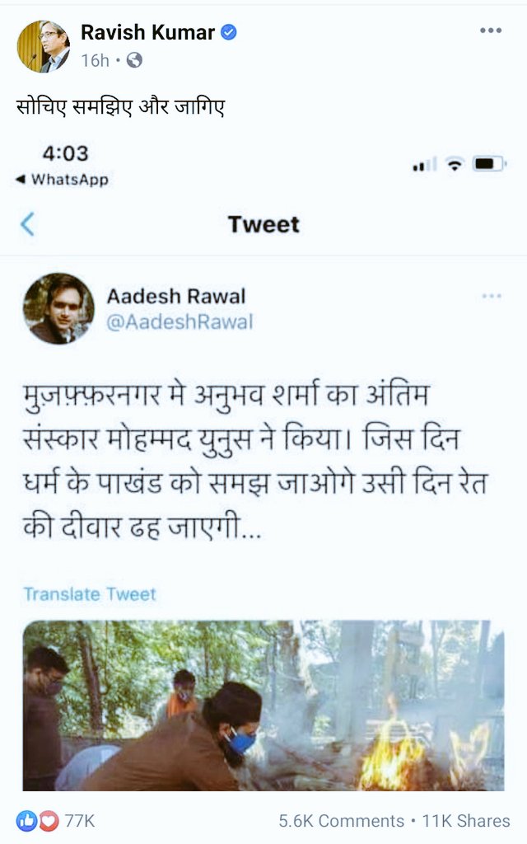Click the blue Like reaction icon
The width and height of the screenshot is (527, 844).
[x=26, y=821]
